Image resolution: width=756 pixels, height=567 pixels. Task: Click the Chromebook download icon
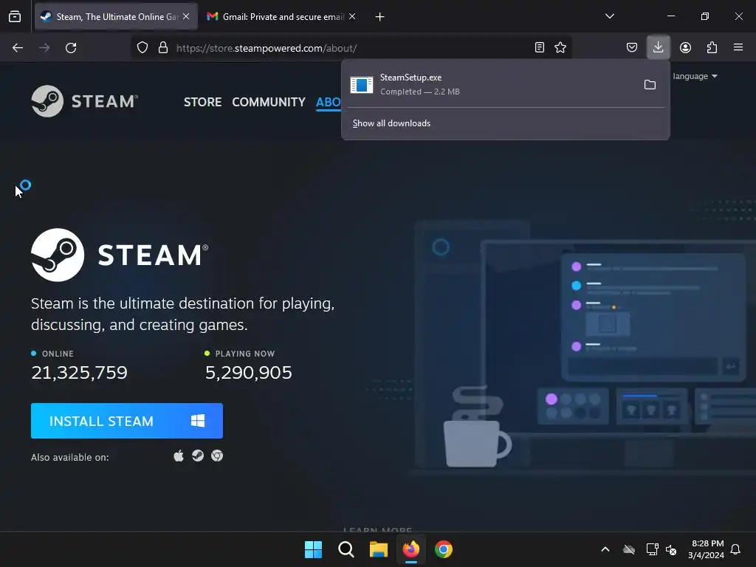tap(217, 456)
